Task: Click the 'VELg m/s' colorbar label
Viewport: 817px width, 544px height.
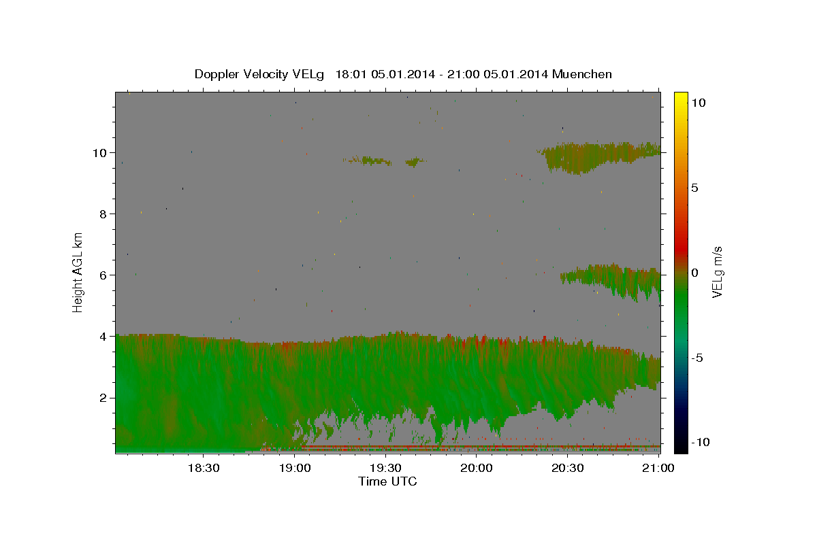Action: pyautogui.click(x=717, y=272)
